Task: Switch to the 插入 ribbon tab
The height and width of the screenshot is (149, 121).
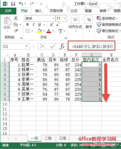Action: pyautogui.click(x=39, y=11)
